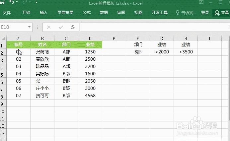Expand the Name Box dropdown arrow

coord(29,27)
